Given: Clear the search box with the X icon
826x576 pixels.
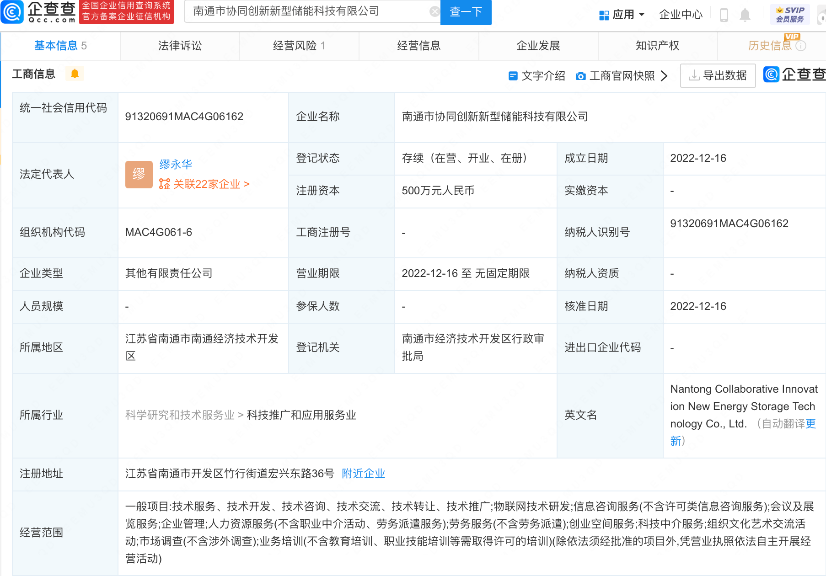Looking at the screenshot, I should (434, 11).
